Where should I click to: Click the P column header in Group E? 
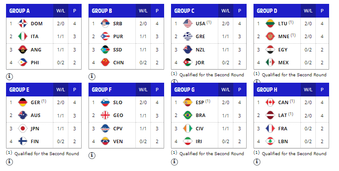[x=75, y=90]
